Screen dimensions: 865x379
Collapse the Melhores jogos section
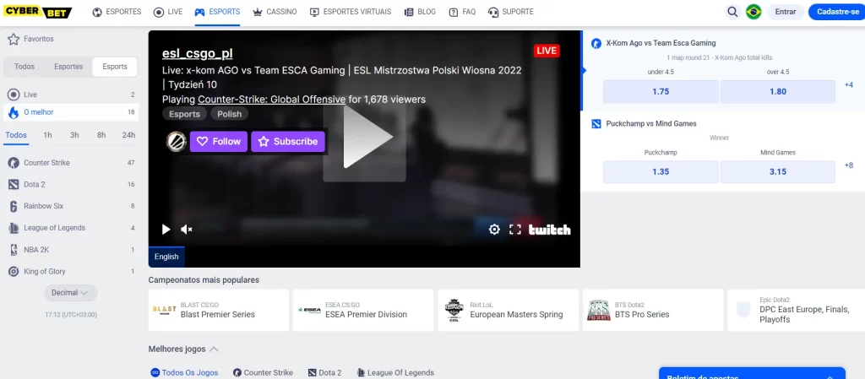[x=214, y=349]
